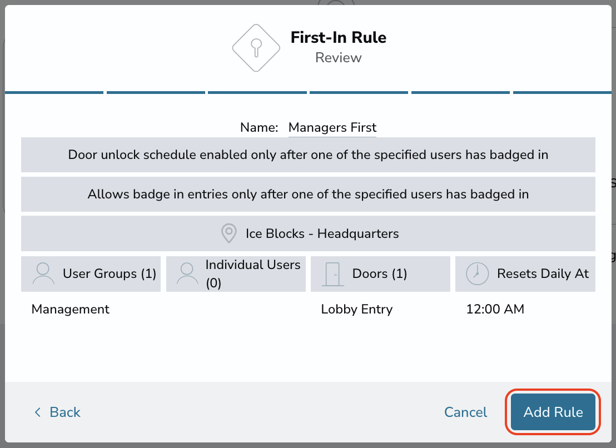
Task: Click the Doors door icon
Action: [x=333, y=274]
